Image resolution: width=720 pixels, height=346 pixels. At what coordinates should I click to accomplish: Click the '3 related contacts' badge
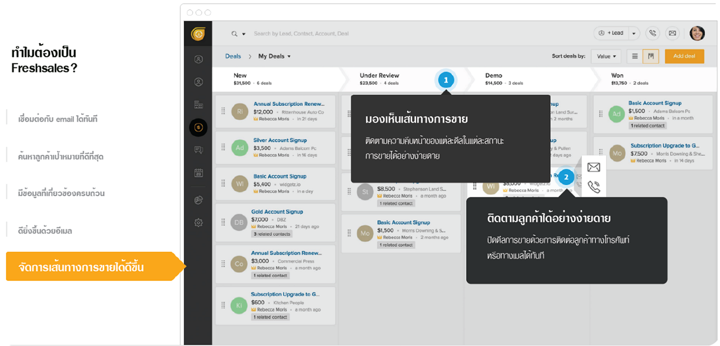(x=271, y=234)
